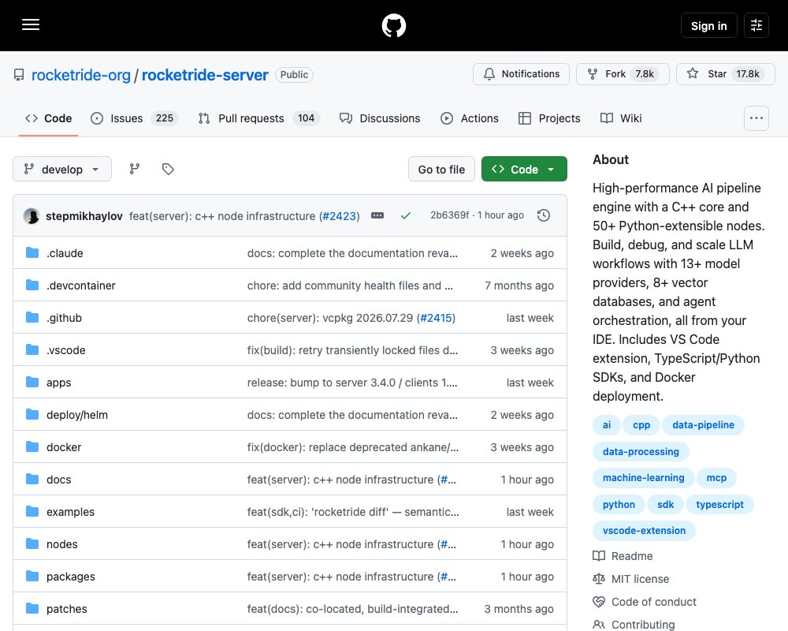Expand the green Code dropdown
Image resolution: width=788 pixels, height=631 pixels.
pyautogui.click(x=524, y=169)
